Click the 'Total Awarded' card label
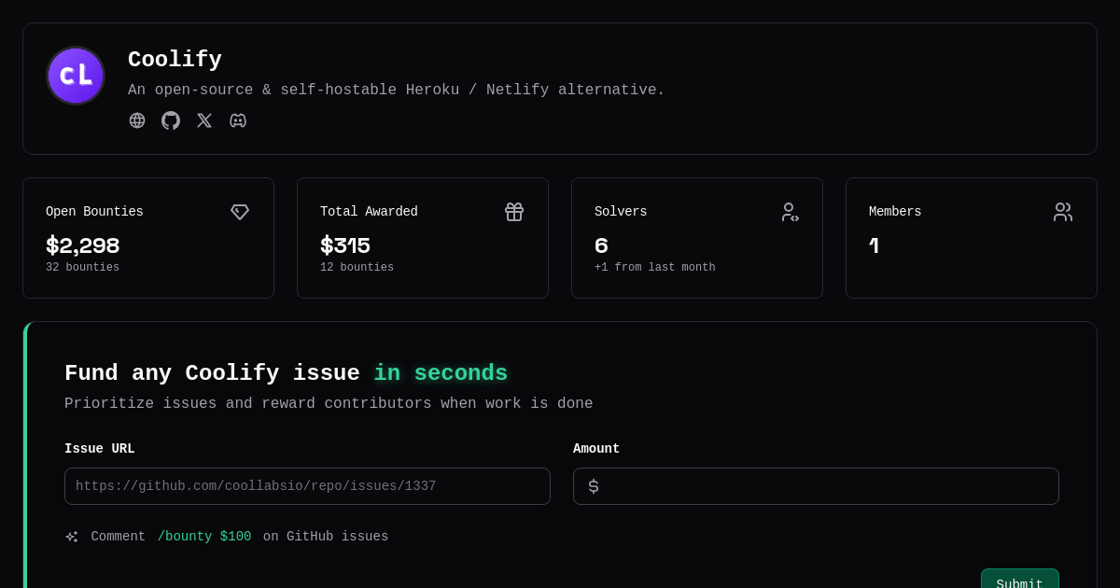The height and width of the screenshot is (588, 1120). coord(369,212)
